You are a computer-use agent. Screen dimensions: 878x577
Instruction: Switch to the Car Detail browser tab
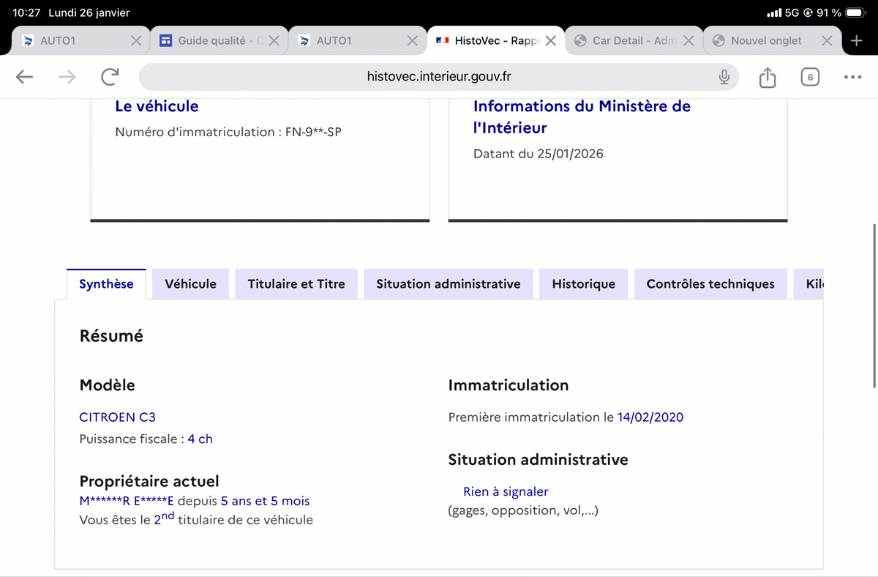(x=626, y=41)
